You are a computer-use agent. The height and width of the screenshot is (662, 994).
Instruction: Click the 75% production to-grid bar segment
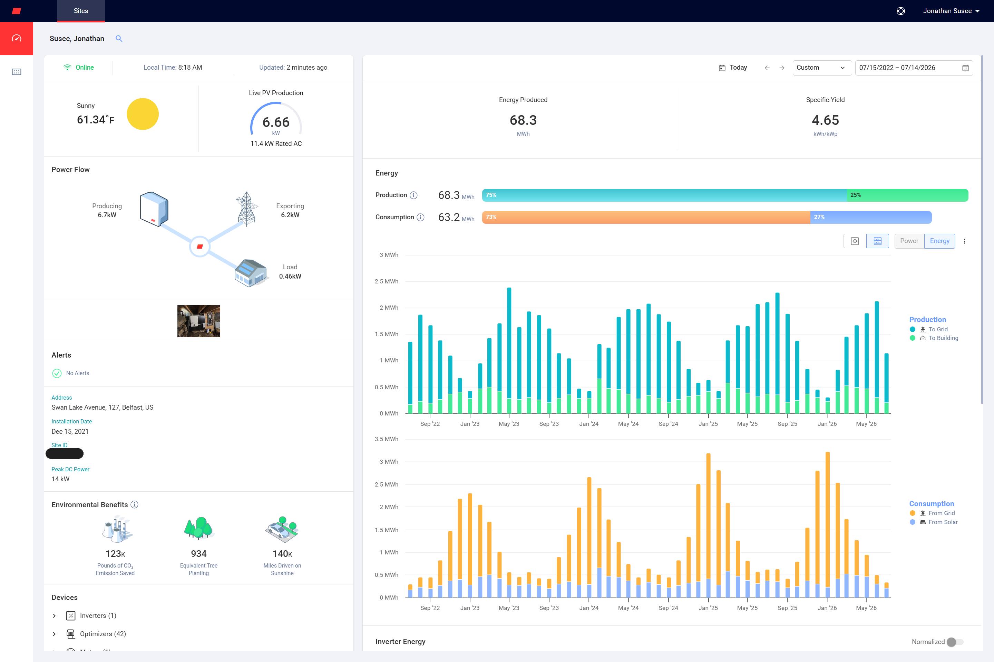click(x=664, y=195)
